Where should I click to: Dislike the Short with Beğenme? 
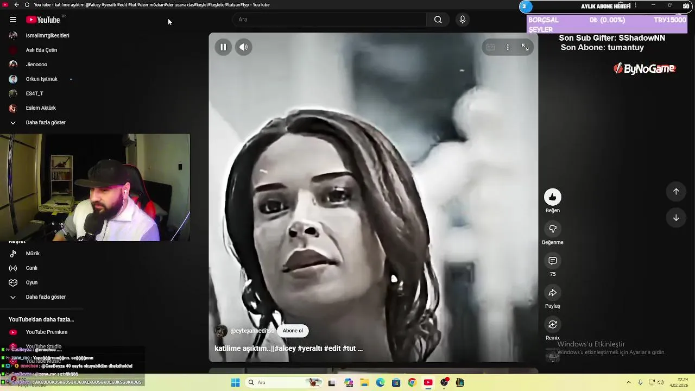coord(553,229)
